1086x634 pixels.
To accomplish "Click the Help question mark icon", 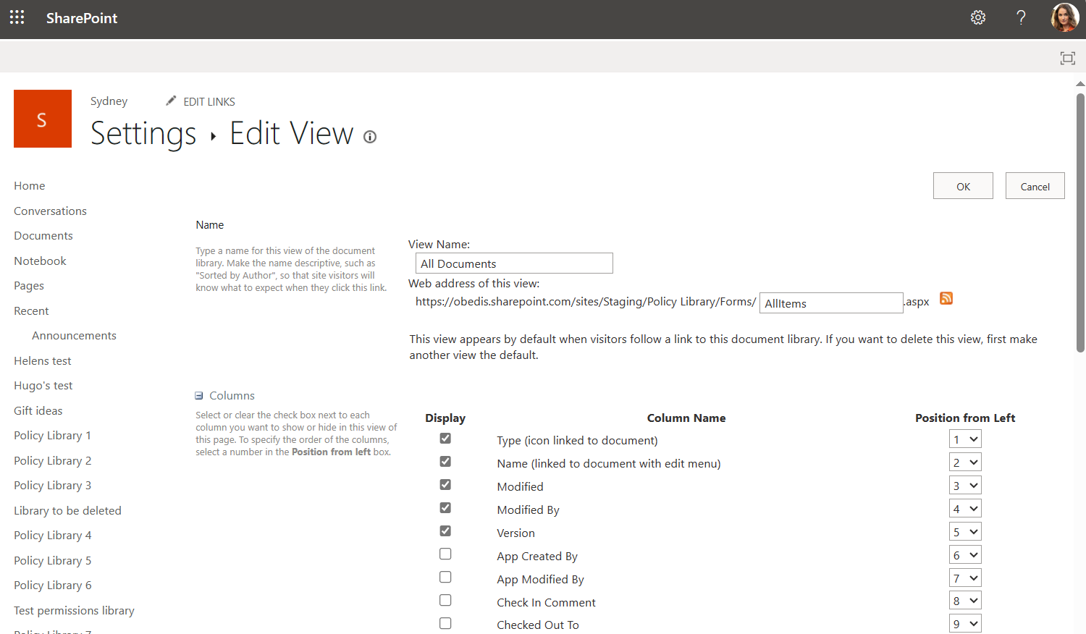I will [x=1021, y=17].
